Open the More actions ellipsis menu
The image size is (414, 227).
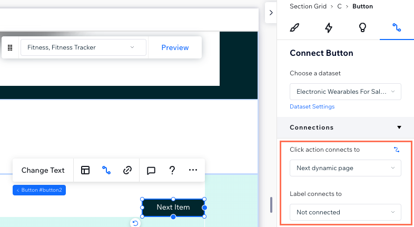click(x=193, y=170)
